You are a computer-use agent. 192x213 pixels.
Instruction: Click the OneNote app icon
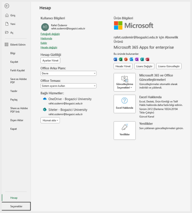pyautogui.click(x=136, y=59)
